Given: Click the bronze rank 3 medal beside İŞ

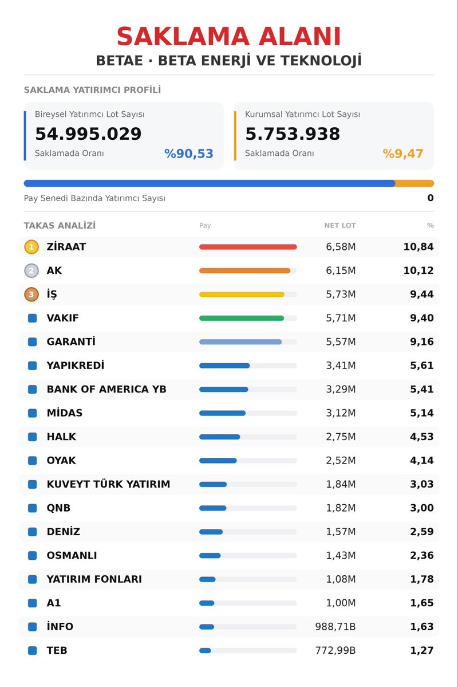Looking at the screenshot, I should 31,295.
